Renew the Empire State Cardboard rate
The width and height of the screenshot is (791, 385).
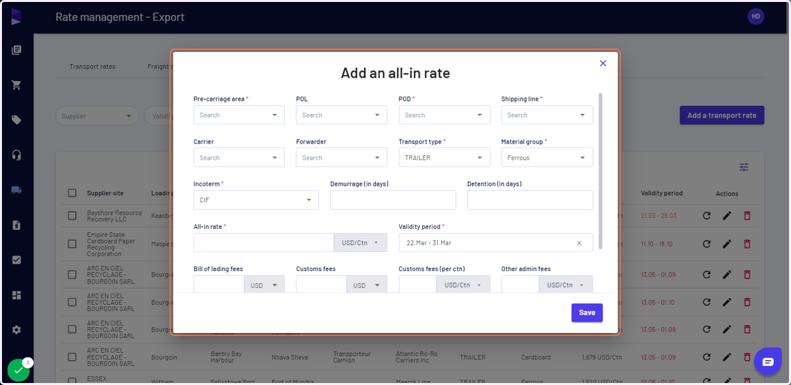[x=707, y=244]
